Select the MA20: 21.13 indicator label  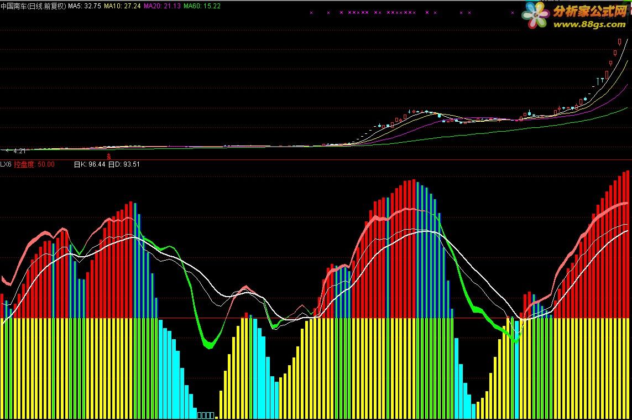(x=162, y=6)
